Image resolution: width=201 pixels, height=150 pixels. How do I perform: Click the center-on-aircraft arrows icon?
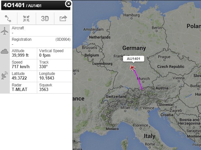(x=26, y=19)
